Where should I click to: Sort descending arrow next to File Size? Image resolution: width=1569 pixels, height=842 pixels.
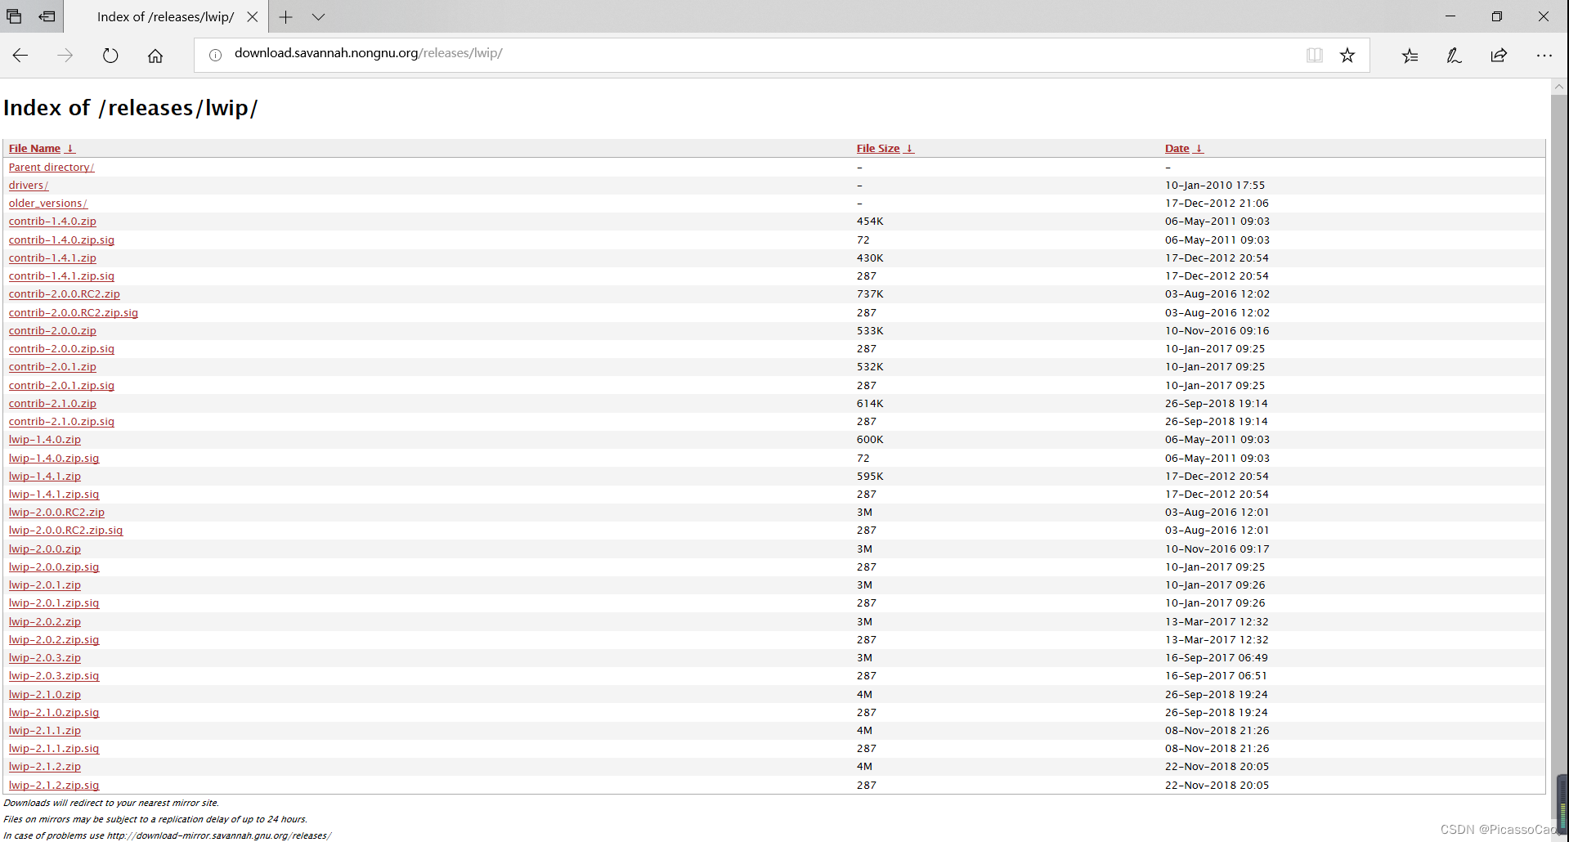pos(909,148)
